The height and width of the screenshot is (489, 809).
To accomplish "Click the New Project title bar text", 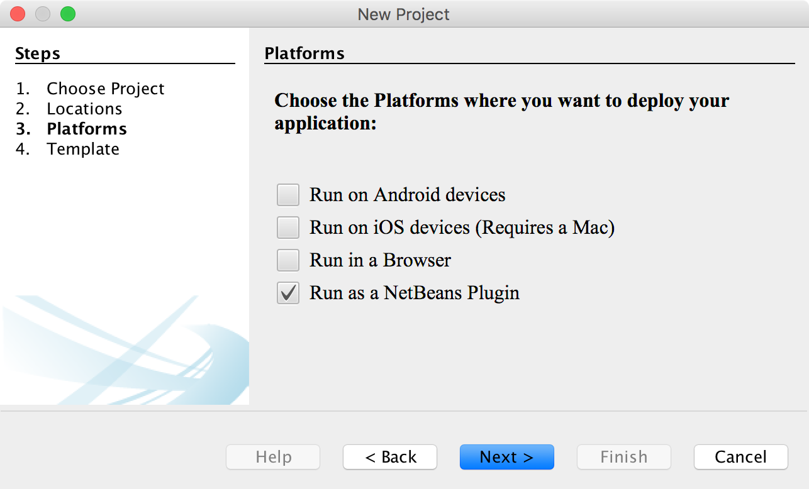I will 404,14.
